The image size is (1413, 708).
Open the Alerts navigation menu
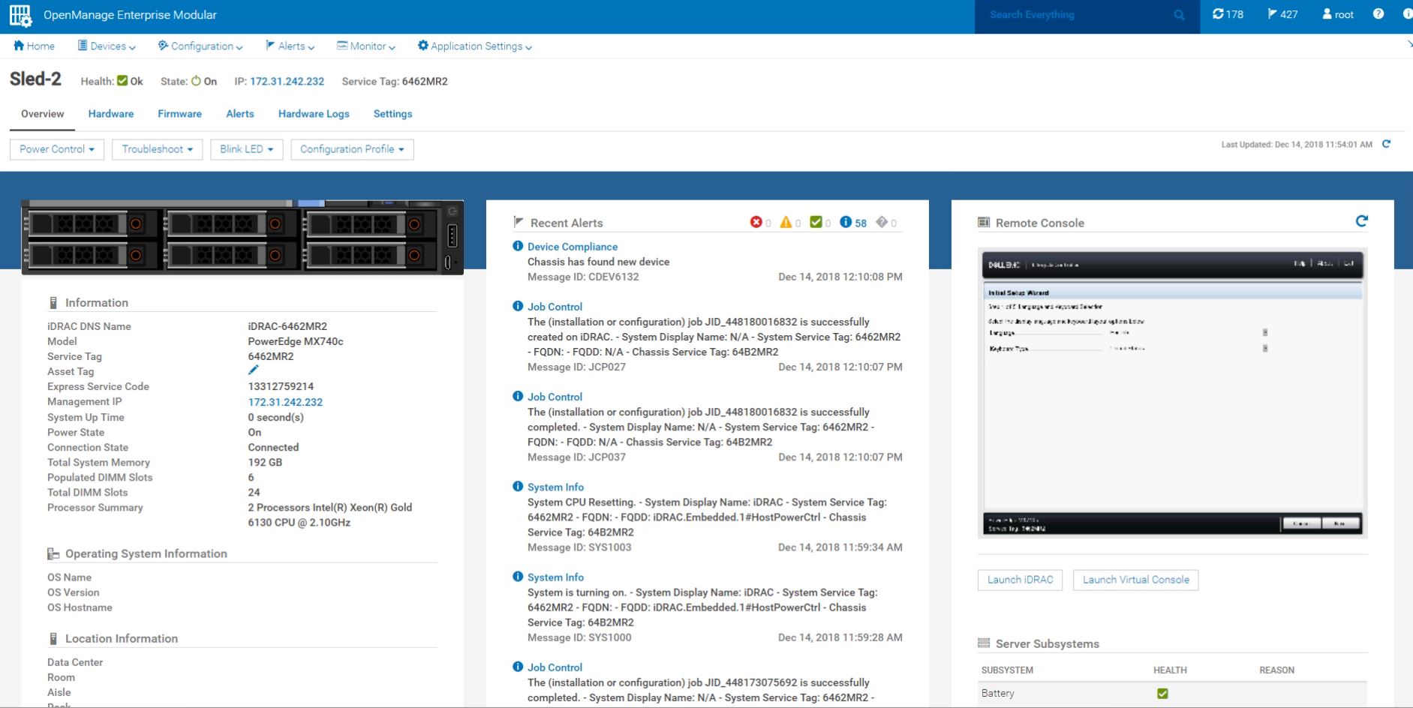tap(290, 46)
